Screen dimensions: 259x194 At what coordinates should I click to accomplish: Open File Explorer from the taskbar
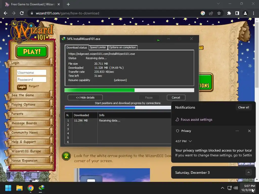pyautogui.click(x=19, y=188)
